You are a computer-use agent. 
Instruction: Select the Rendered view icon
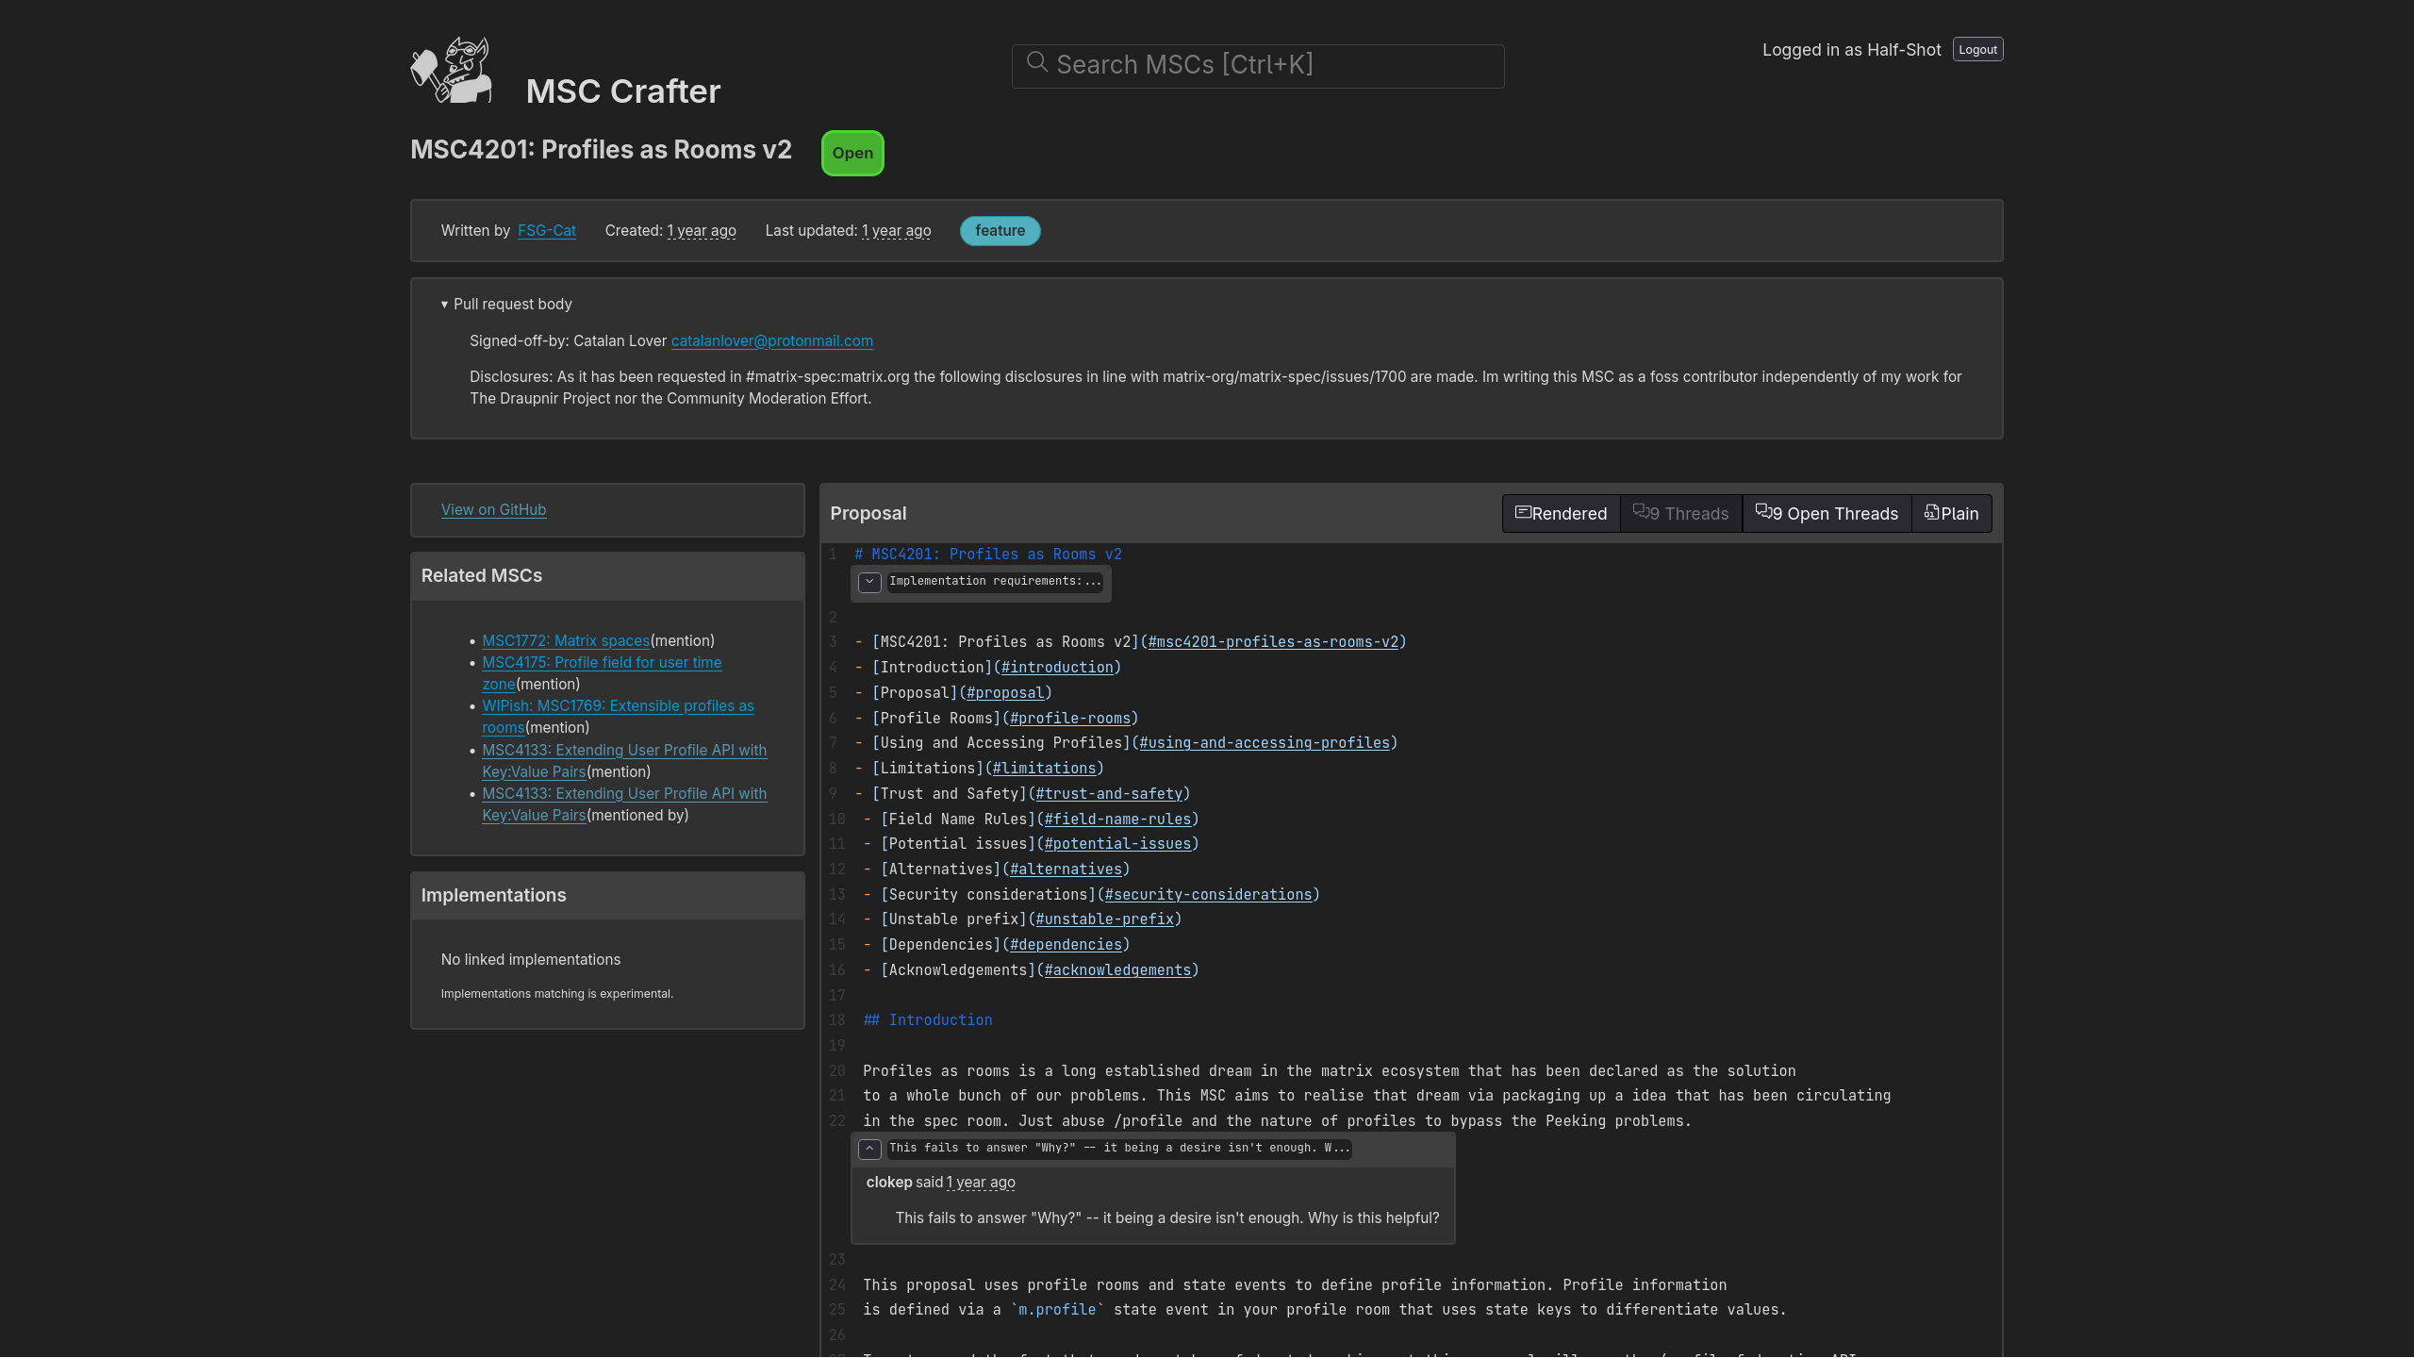click(1524, 512)
